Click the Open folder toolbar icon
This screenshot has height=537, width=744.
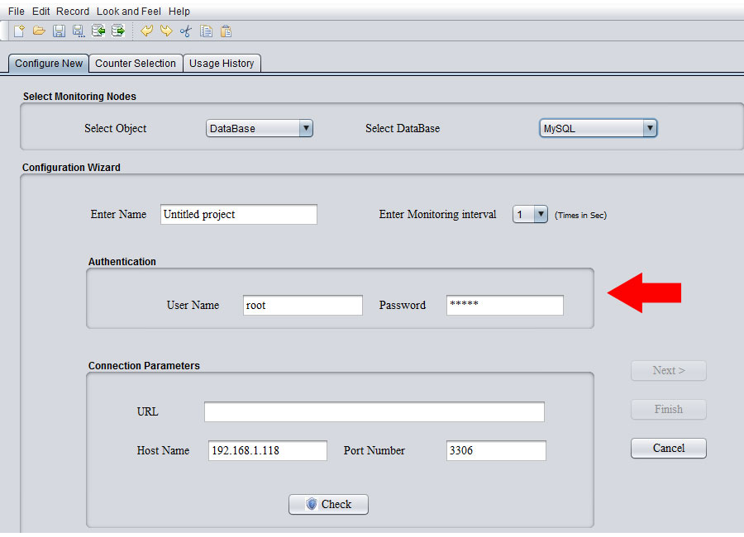39,31
